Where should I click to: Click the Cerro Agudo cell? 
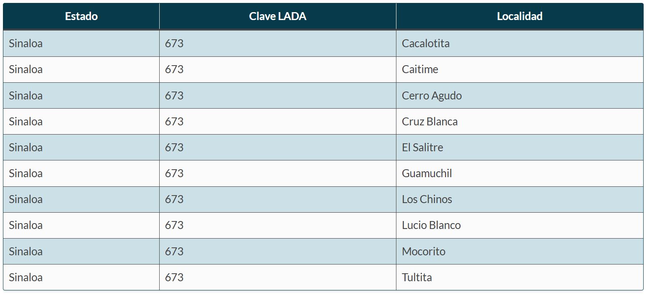pos(432,96)
